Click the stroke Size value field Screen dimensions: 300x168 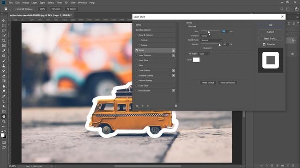(225, 31)
